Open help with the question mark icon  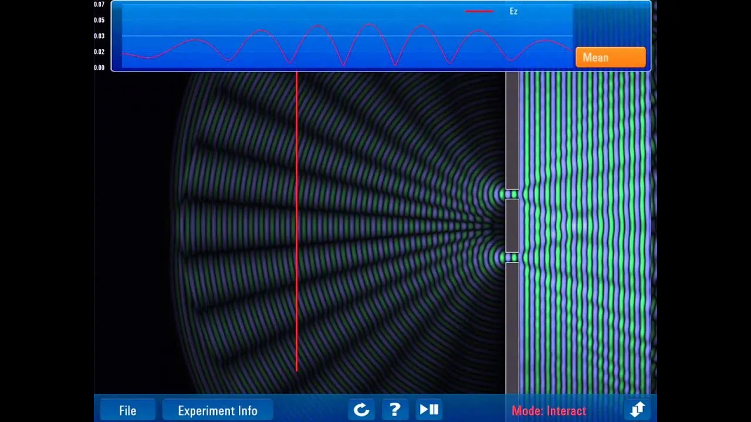(395, 410)
